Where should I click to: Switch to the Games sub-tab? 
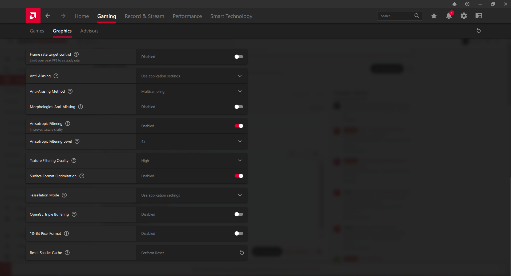pos(37,31)
